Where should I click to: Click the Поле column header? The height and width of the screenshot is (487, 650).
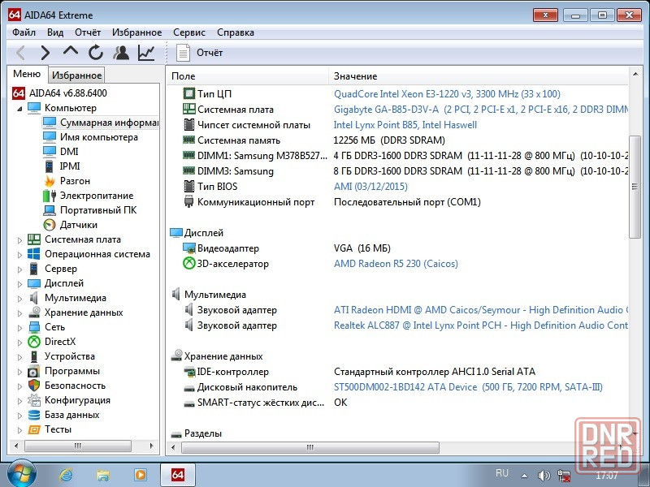coord(248,76)
